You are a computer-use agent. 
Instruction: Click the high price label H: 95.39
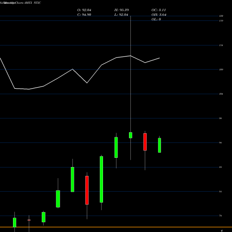point(122,10)
